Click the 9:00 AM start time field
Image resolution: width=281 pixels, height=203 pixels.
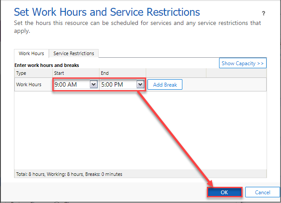tap(72, 84)
